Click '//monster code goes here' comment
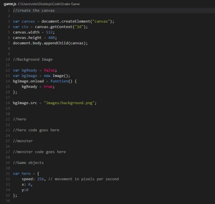This screenshot has width=215, height=204. pos(39,152)
